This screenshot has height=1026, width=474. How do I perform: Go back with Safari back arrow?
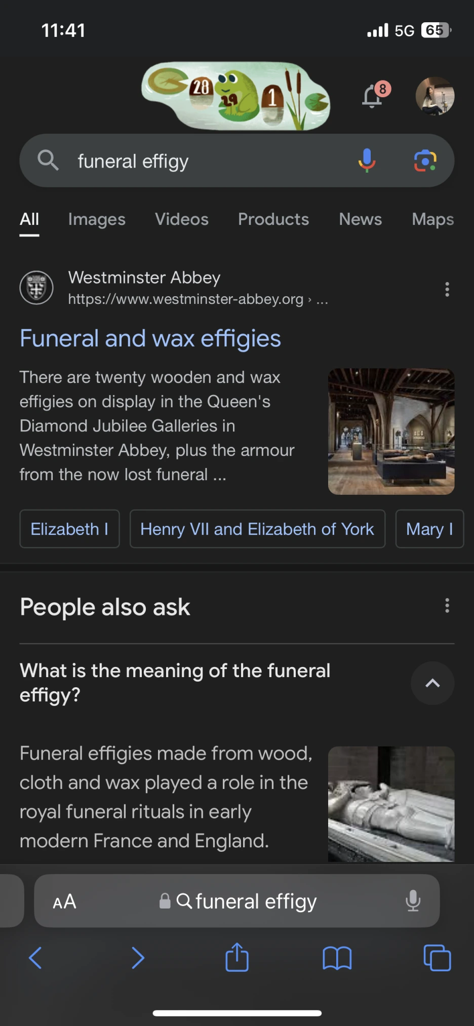[35, 958]
